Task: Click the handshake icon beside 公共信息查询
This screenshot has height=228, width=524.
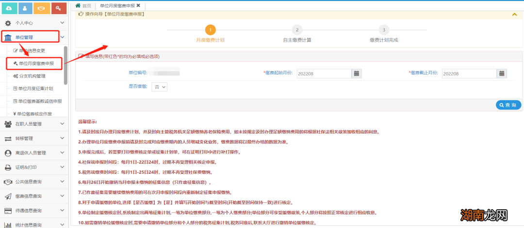Action: pyautogui.click(x=8, y=182)
